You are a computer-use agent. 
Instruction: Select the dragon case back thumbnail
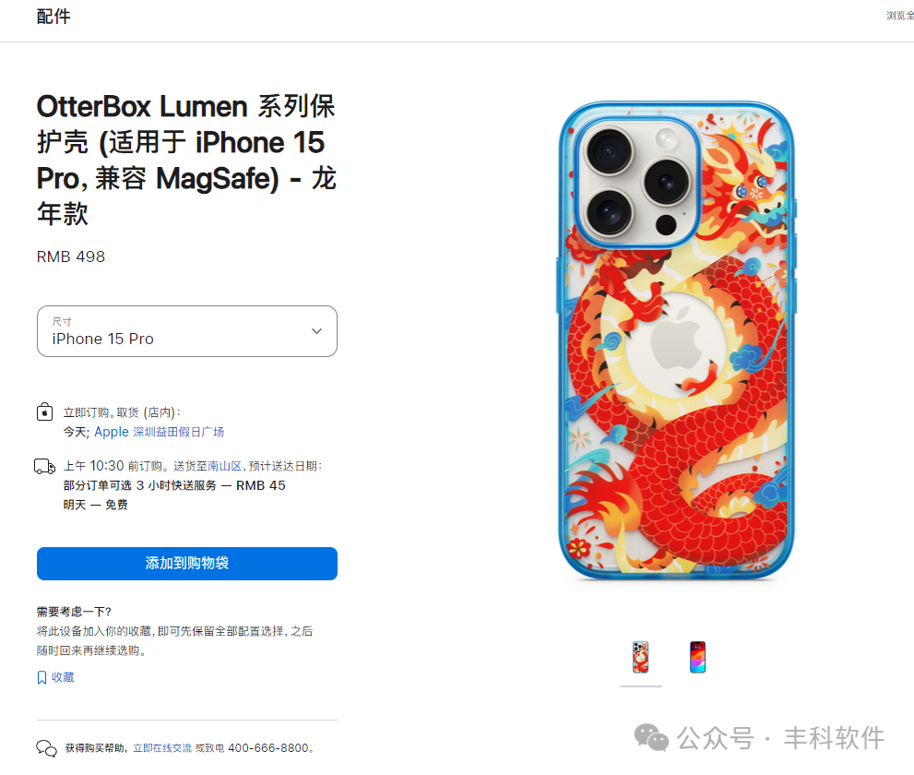pos(641,657)
